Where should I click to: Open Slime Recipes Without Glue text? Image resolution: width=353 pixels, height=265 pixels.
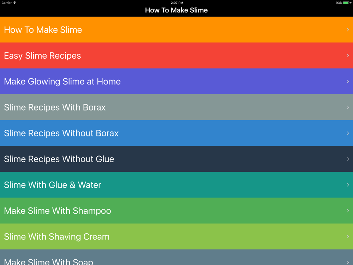pos(59,159)
